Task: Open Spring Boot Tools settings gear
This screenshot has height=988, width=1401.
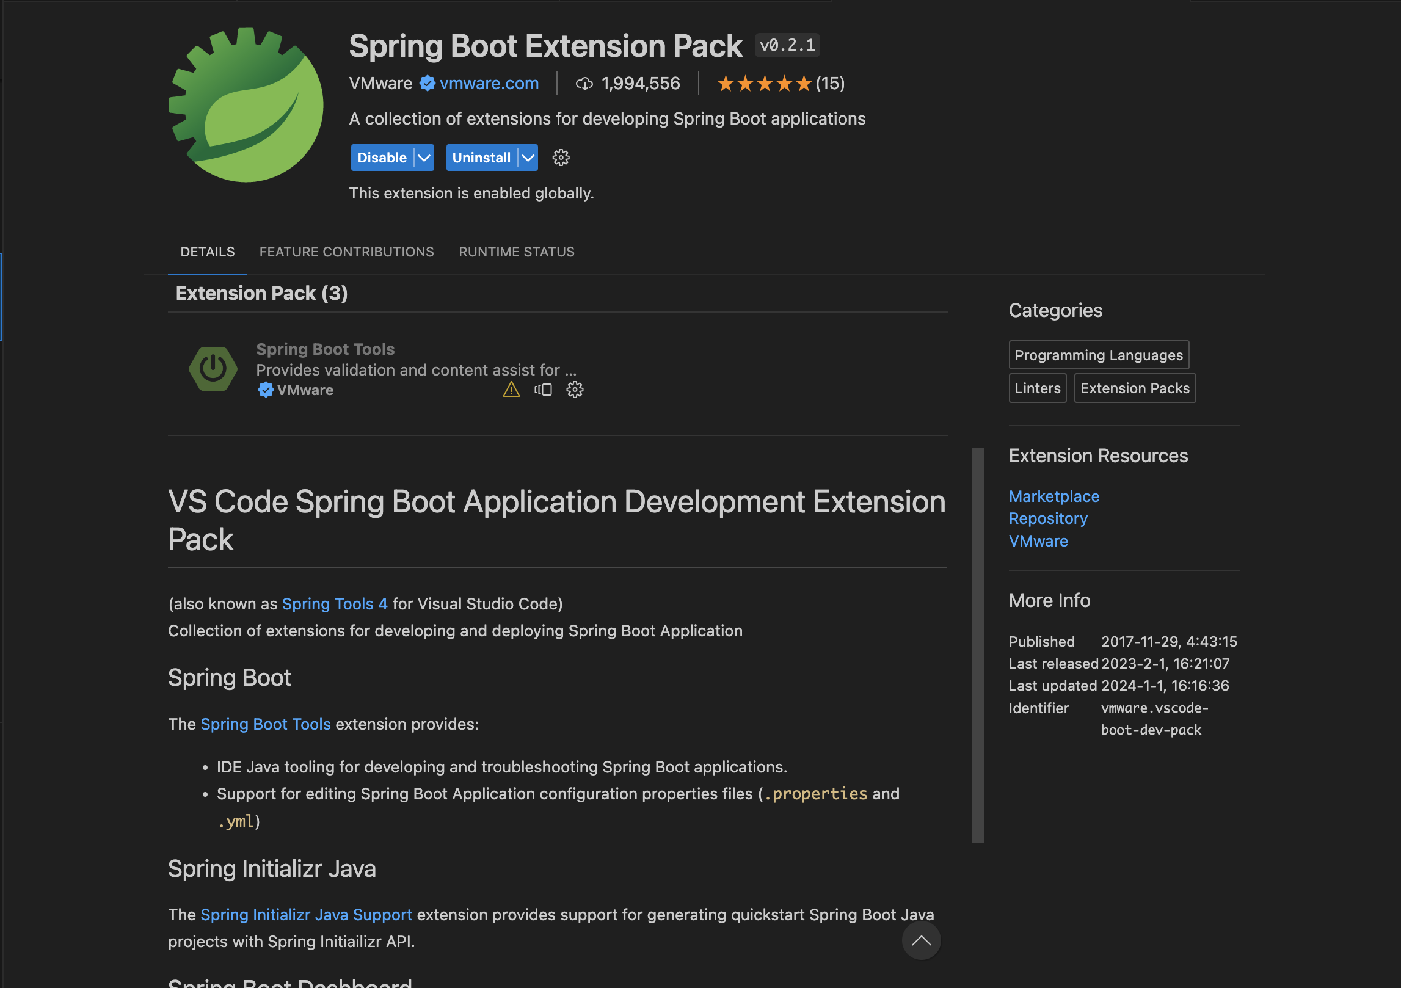Action: tap(575, 390)
